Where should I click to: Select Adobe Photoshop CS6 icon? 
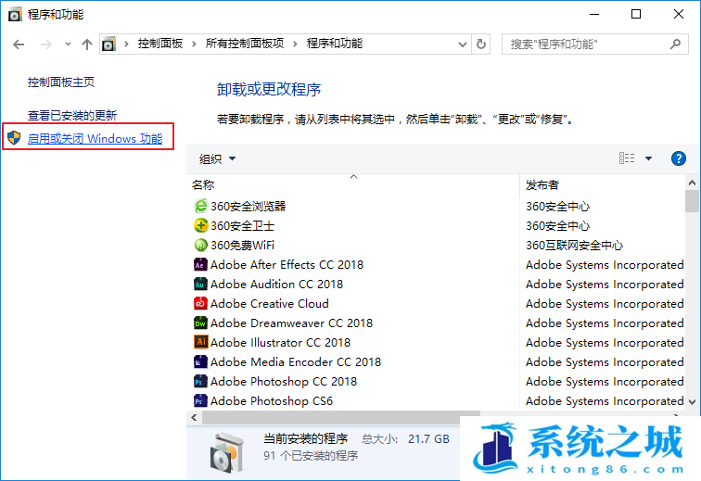pos(200,400)
